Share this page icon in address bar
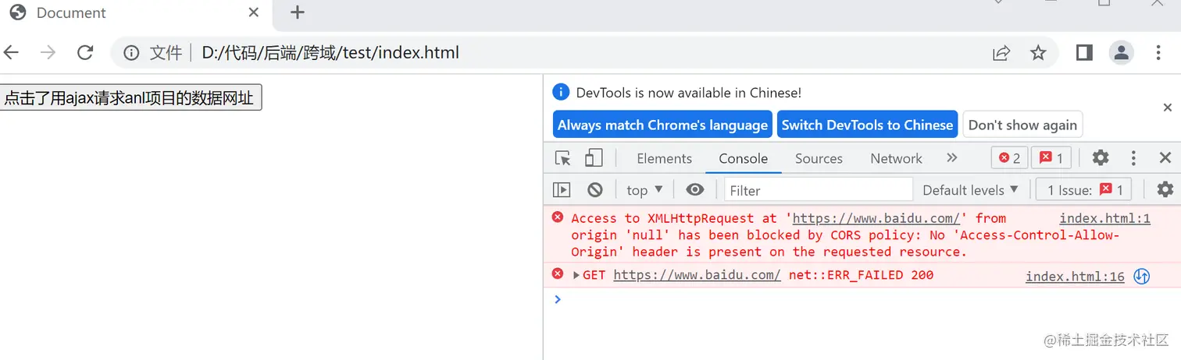Viewport: 1181px width, 360px height. coord(1001,52)
